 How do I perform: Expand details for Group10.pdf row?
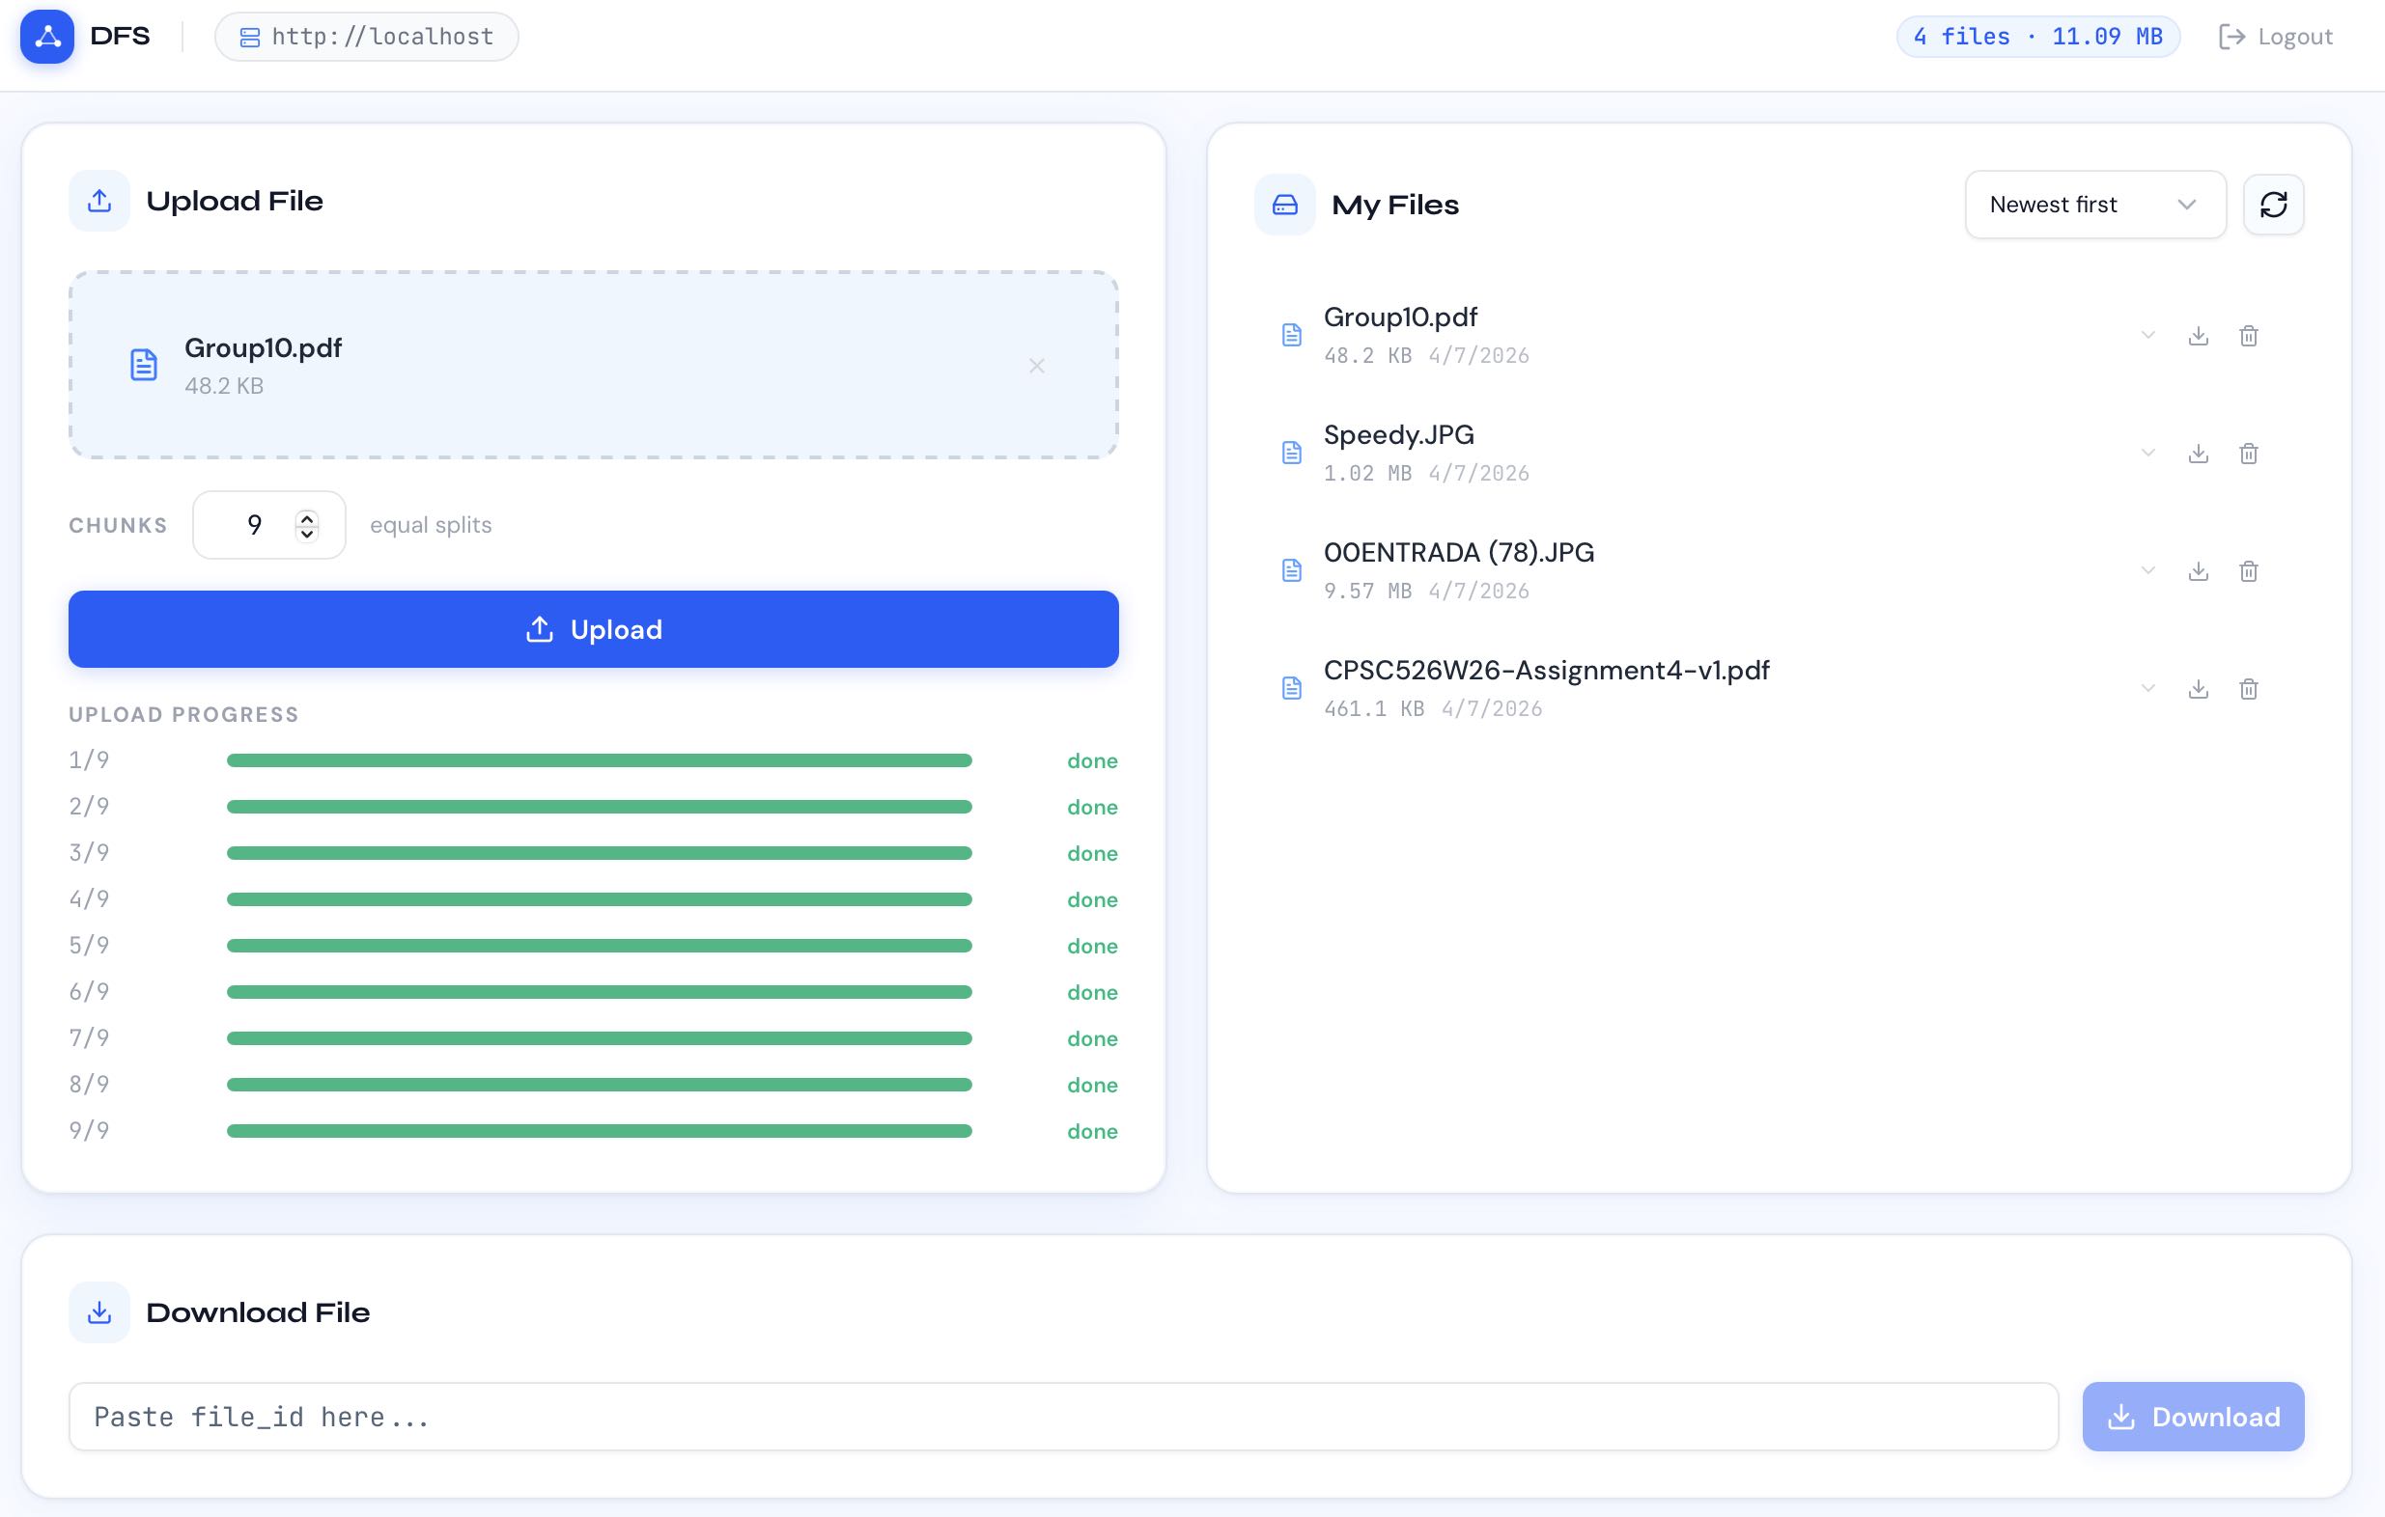click(2147, 336)
